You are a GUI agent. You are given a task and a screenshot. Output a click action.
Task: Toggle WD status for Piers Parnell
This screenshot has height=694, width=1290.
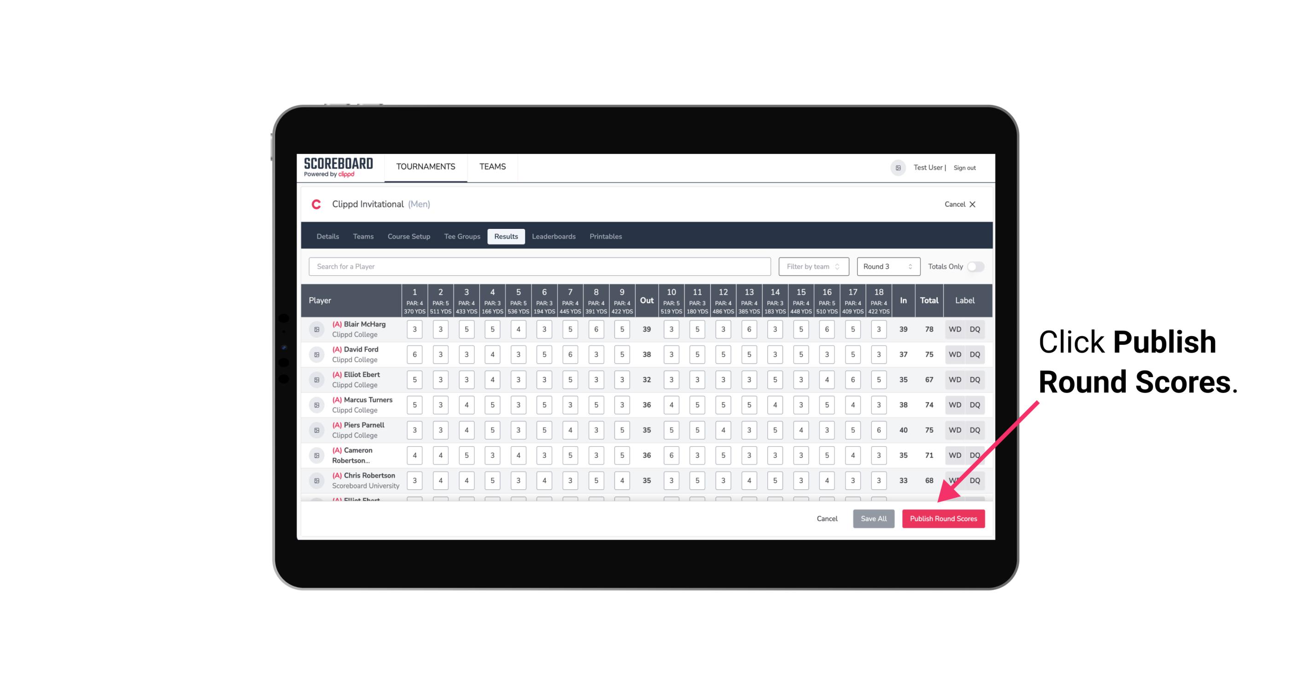(x=953, y=430)
